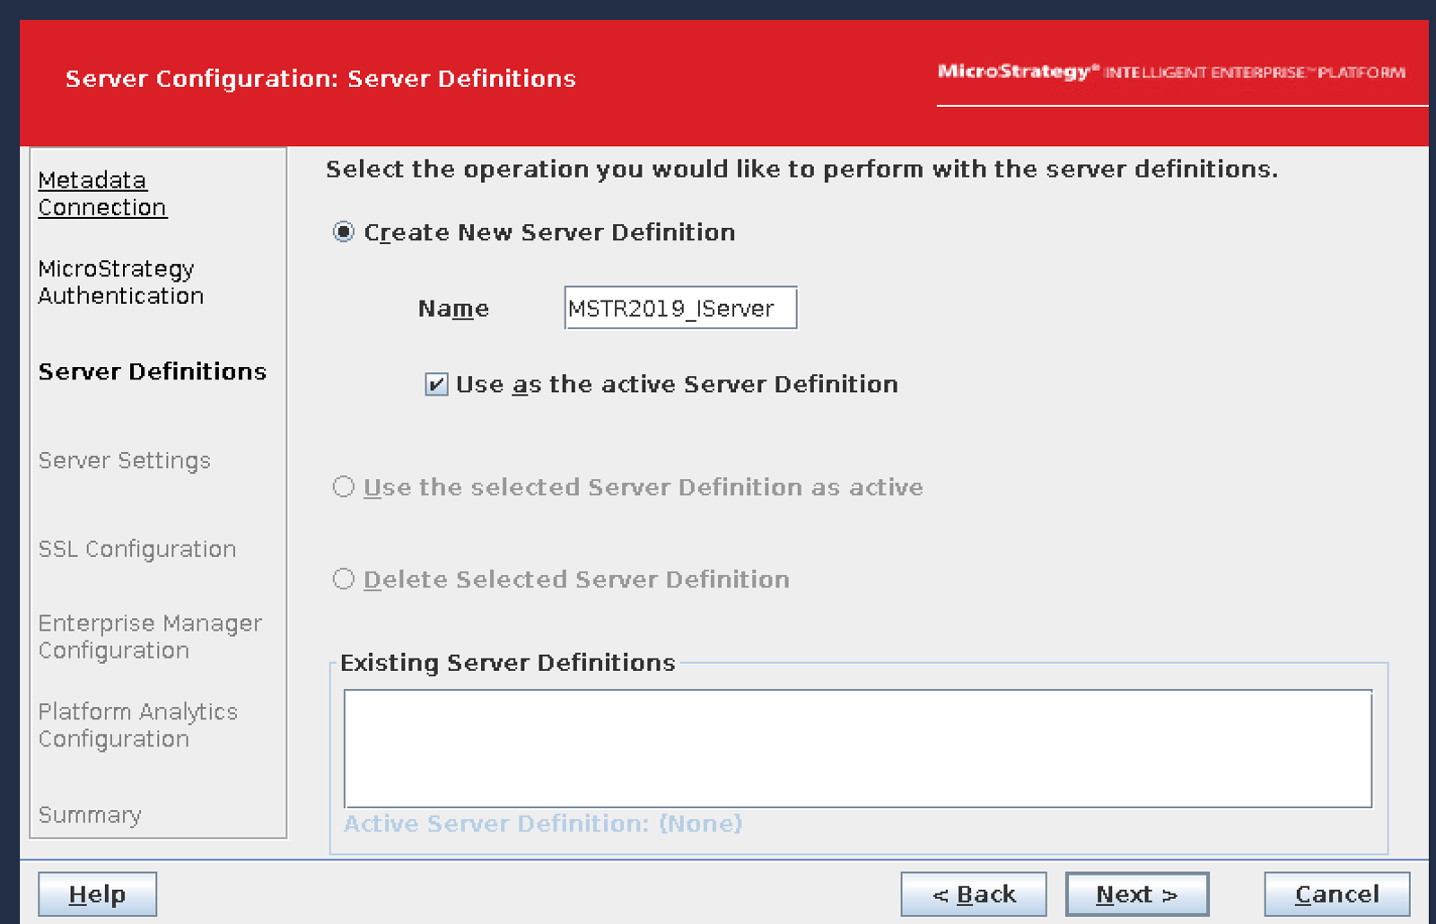
Task: Select the Create New Server Definition option
Action: pos(344,232)
